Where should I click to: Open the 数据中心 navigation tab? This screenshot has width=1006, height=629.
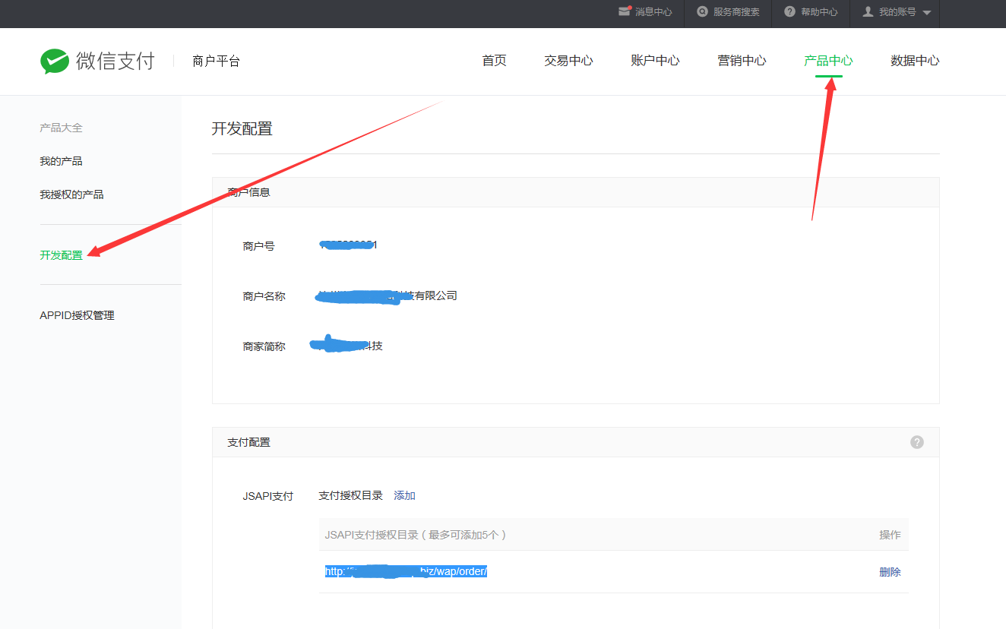click(x=915, y=61)
